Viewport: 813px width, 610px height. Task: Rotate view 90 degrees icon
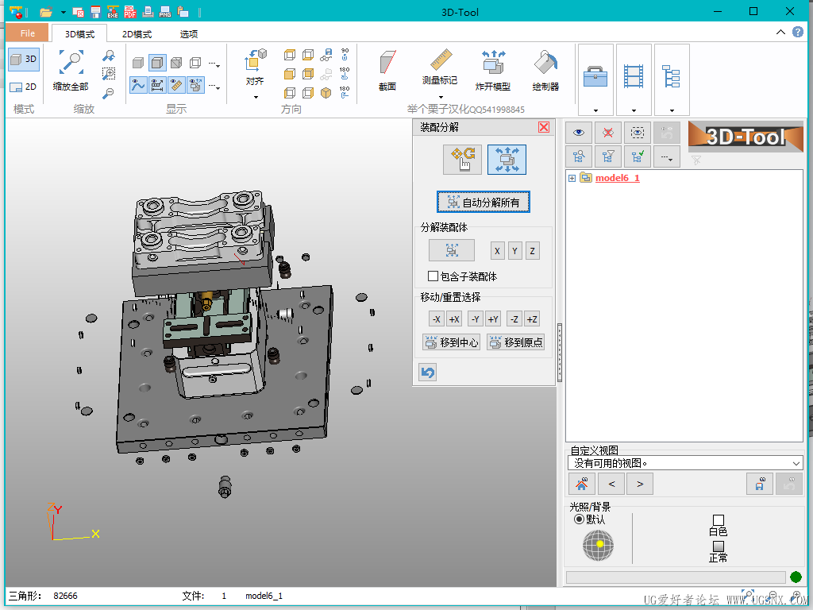pyautogui.click(x=345, y=54)
